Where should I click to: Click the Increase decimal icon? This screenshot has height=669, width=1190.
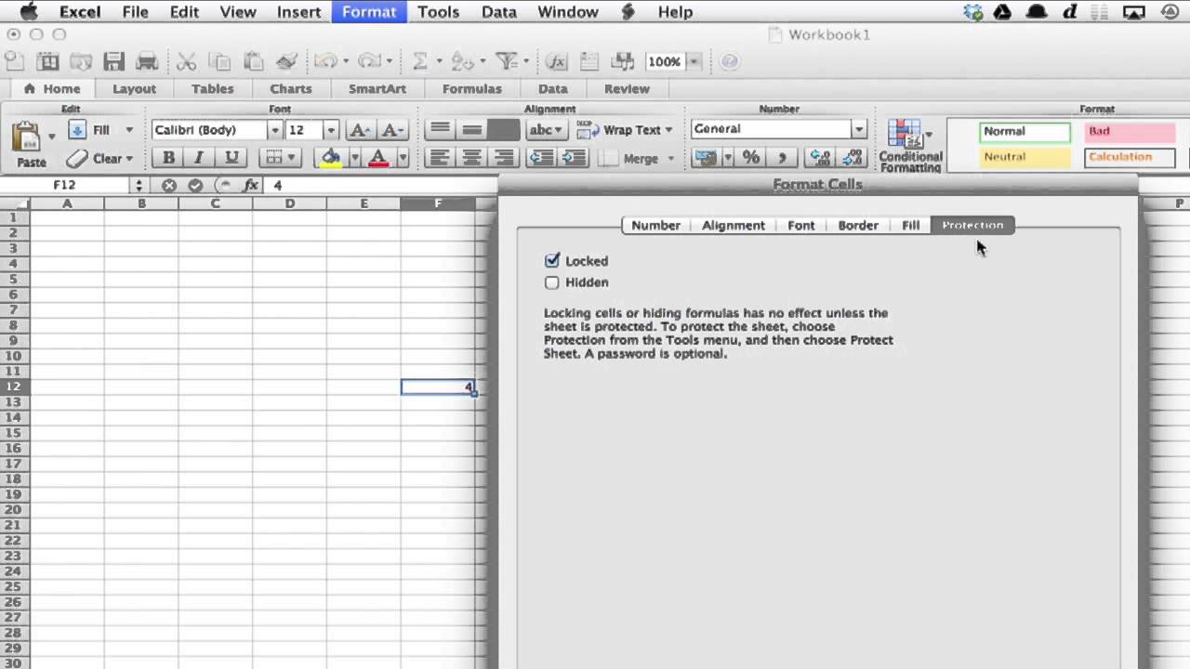click(x=820, y=158)
